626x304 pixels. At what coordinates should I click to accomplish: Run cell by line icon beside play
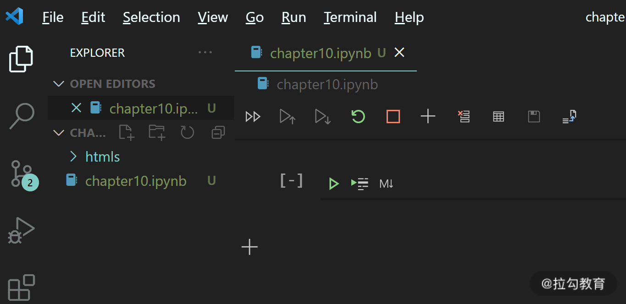click(360, 184)
